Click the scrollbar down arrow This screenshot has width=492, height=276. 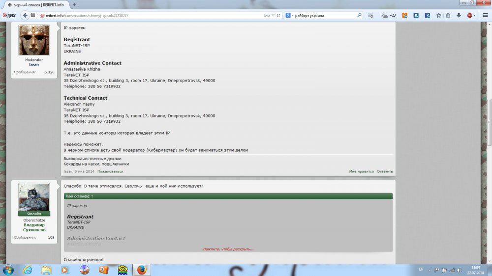point(489,261)
